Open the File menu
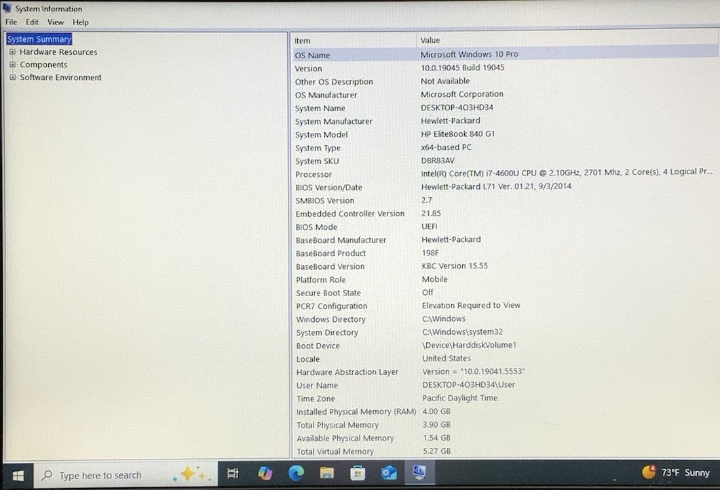The width and height of the screenshot is (720, 490). click(11, 22)
